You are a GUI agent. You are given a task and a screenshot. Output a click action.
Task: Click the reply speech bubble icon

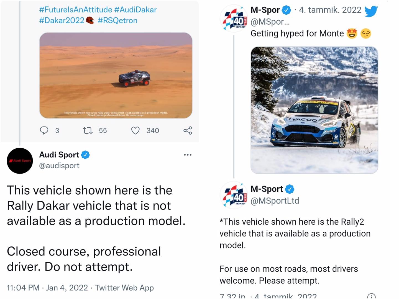(x=44, y=130)
